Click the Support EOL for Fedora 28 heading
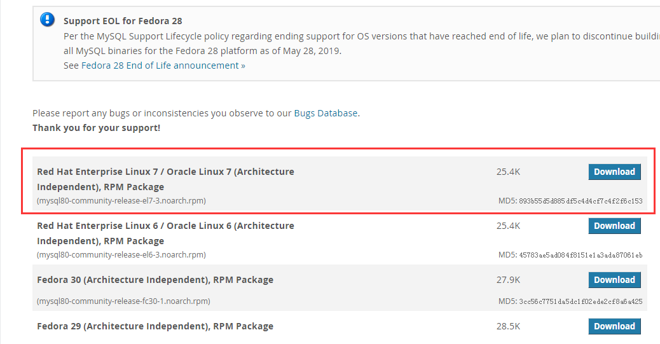Image resolution: width=660 pixels, height=344 pixels. [123, 20]
